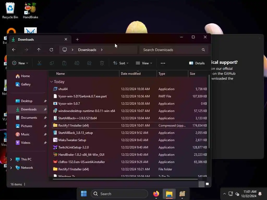The height and width of the screenshot is (200, 267).
Task: Select the Downloads tab
Action: click(40, 40)
